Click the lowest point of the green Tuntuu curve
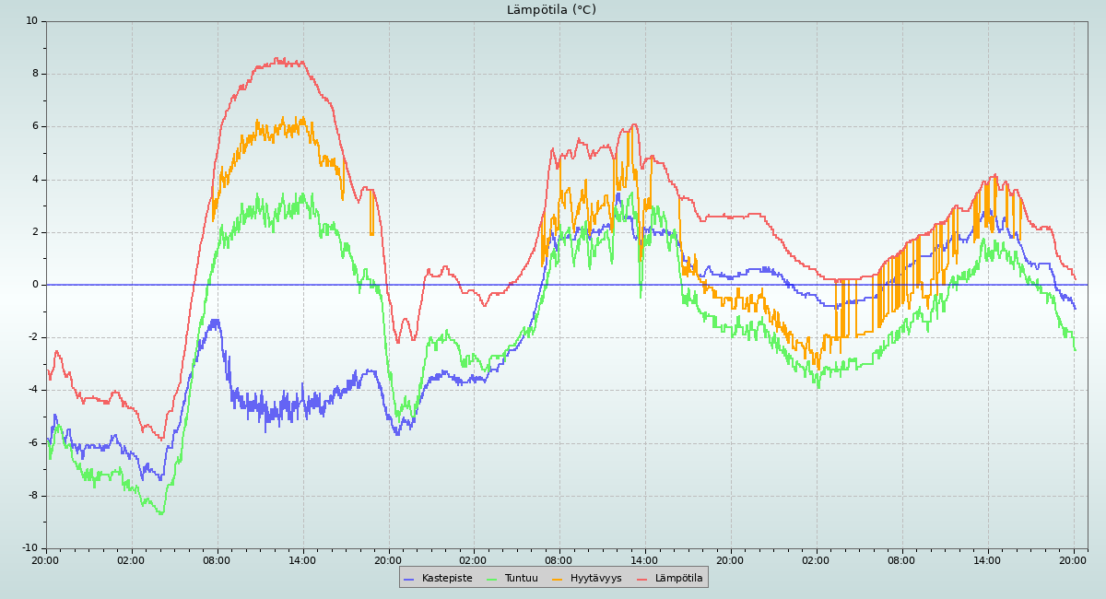 [x=161, y=513]
